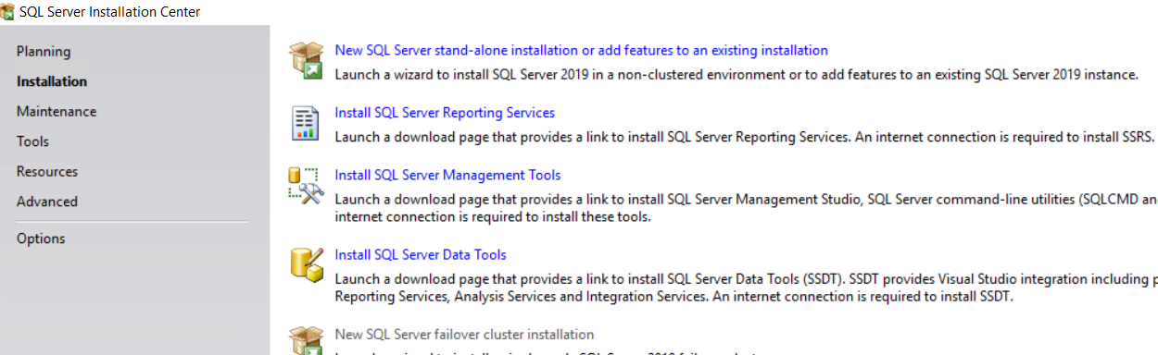Click the description text under the Reporting Services link
This screenshot has width=1158, height=355.
(x=745, y=137)
